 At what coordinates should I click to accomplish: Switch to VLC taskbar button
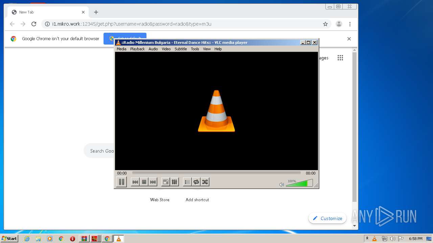pyautogui.click(x=118, y=239)
